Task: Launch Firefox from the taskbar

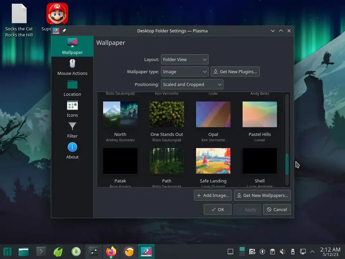Action: 111,252
